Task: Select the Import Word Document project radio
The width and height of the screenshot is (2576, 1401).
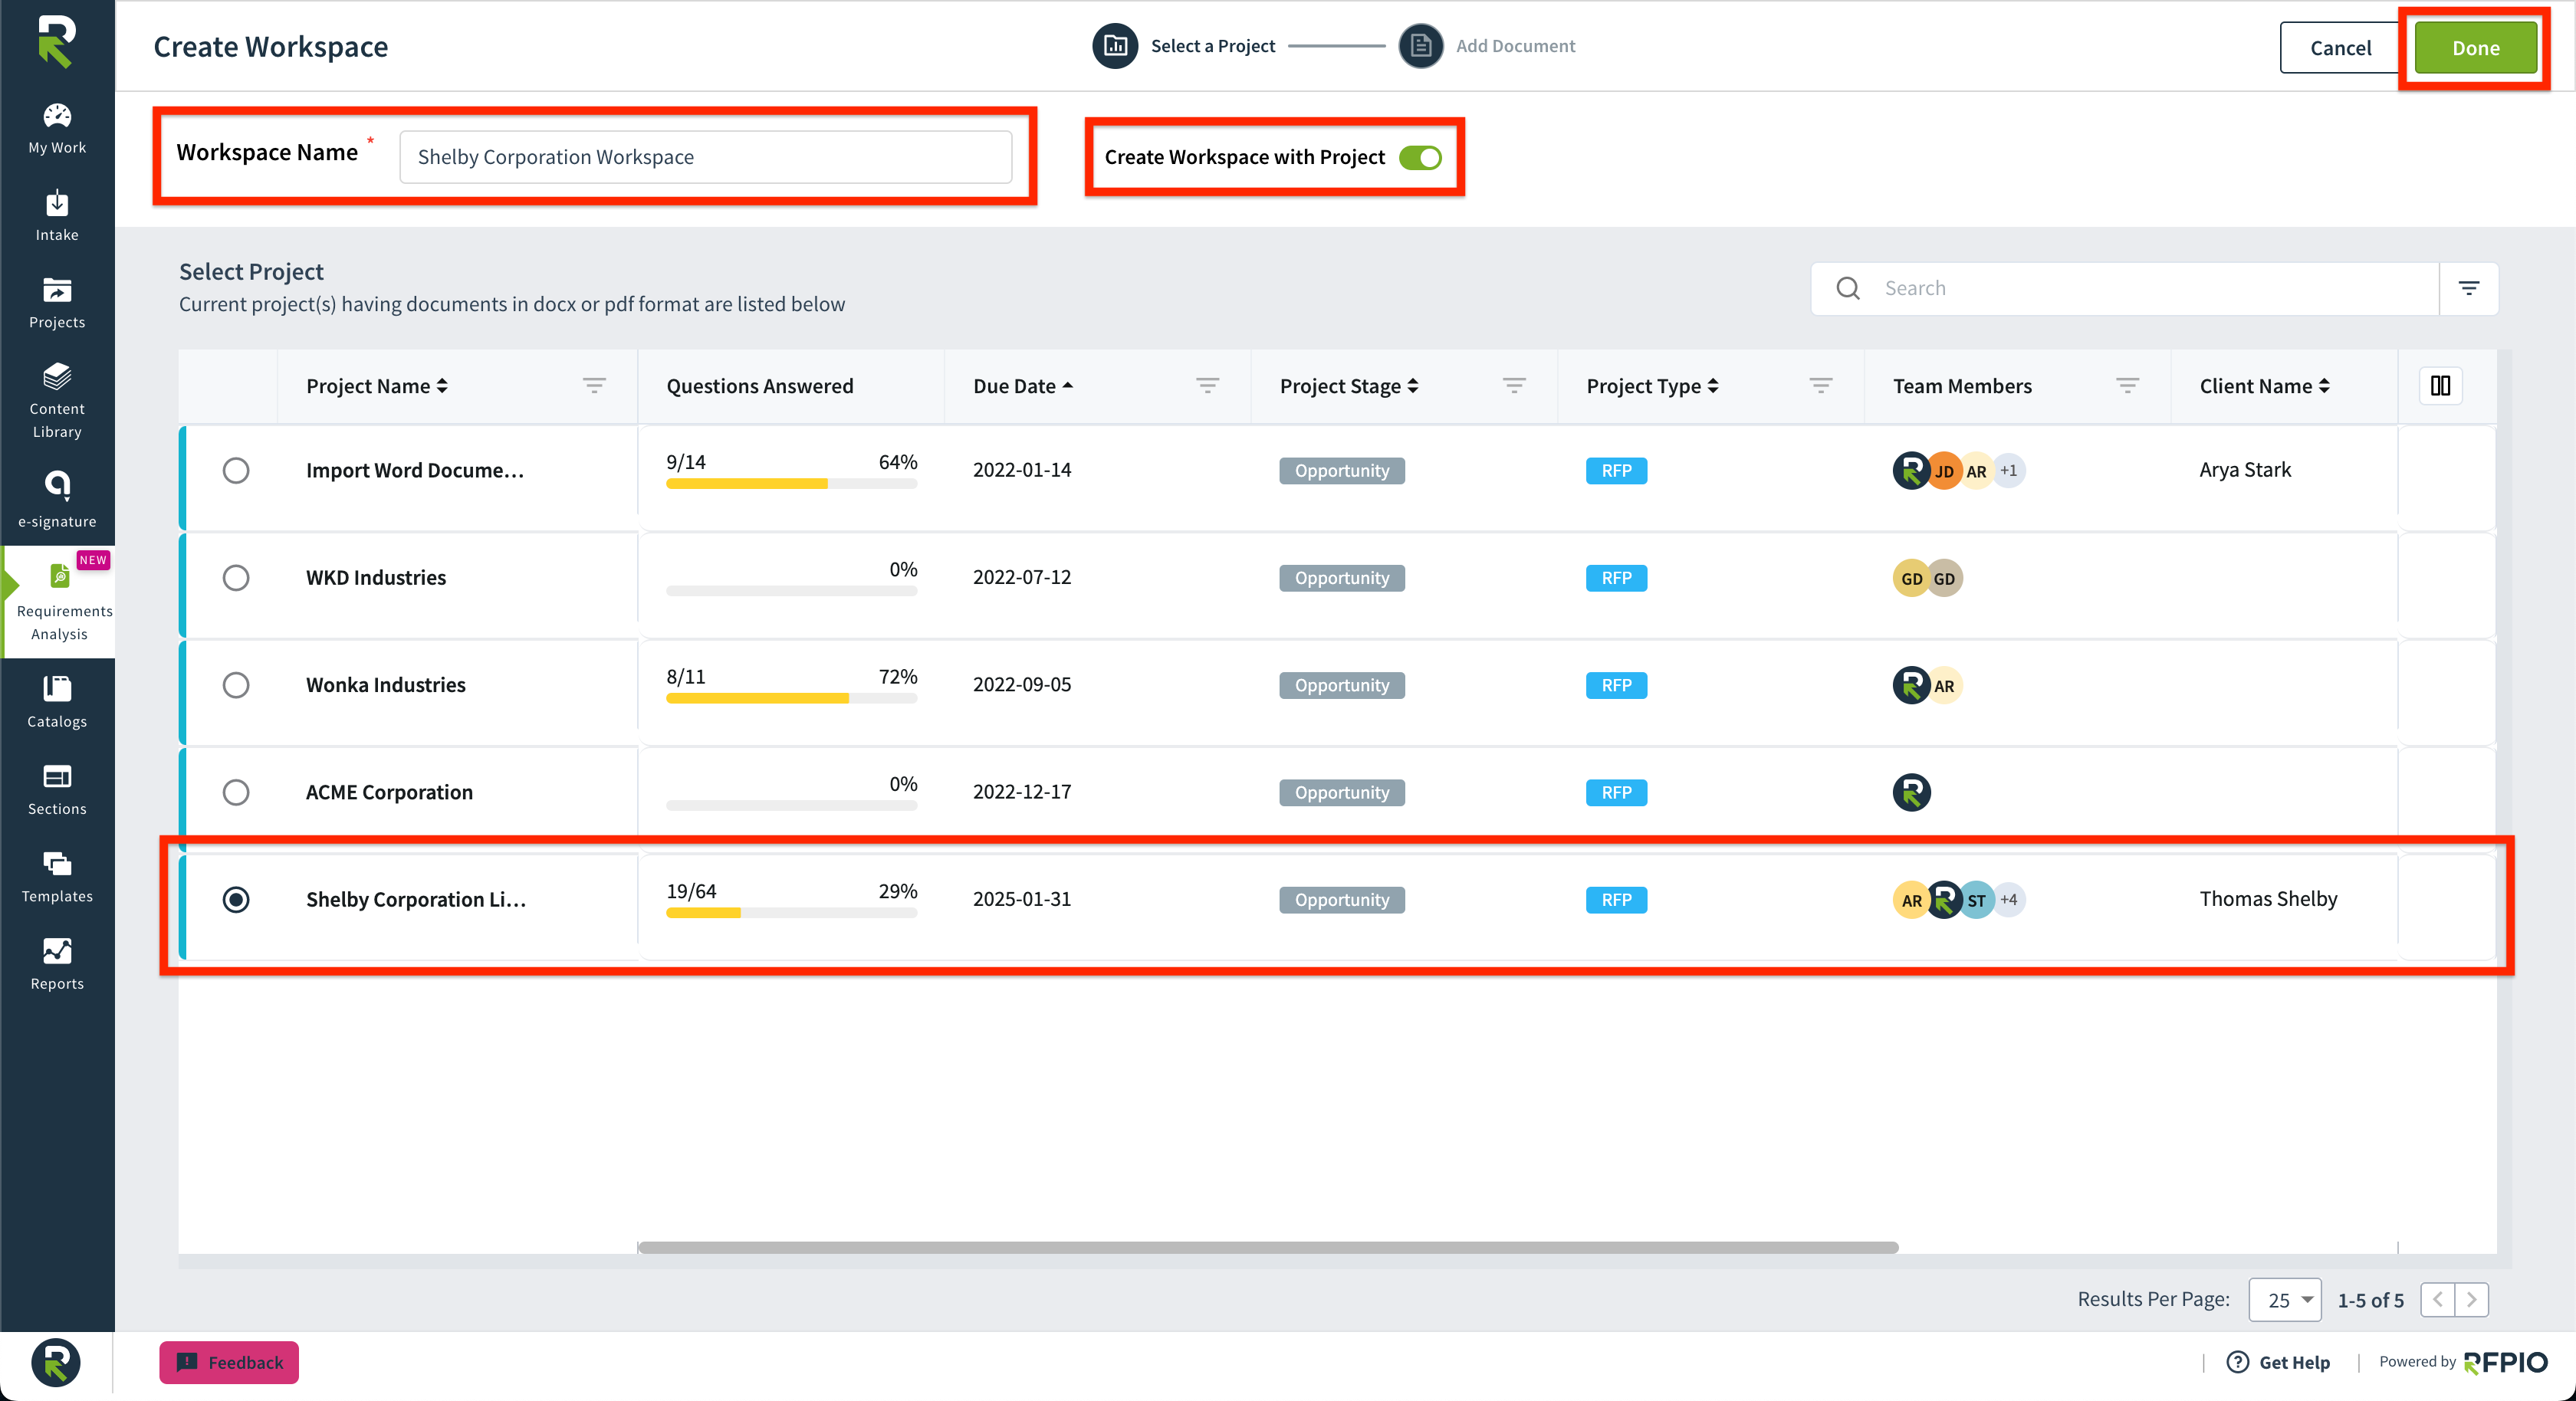Action: (x=236, y=470)
